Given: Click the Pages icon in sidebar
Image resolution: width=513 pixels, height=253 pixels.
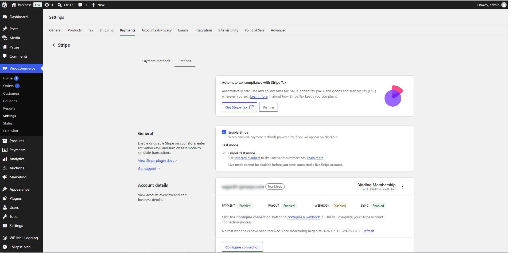Looking at the screenshot, I should [x=5, y=47].
